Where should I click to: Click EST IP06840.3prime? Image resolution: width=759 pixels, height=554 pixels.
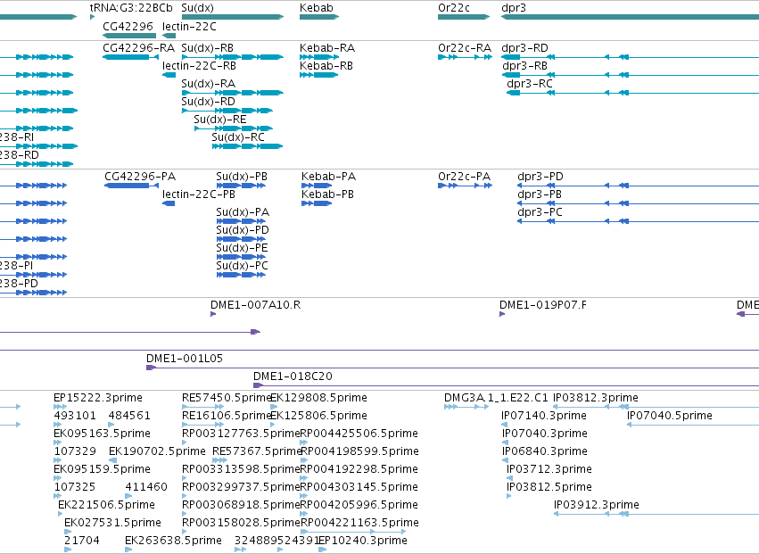coord(545,451)
